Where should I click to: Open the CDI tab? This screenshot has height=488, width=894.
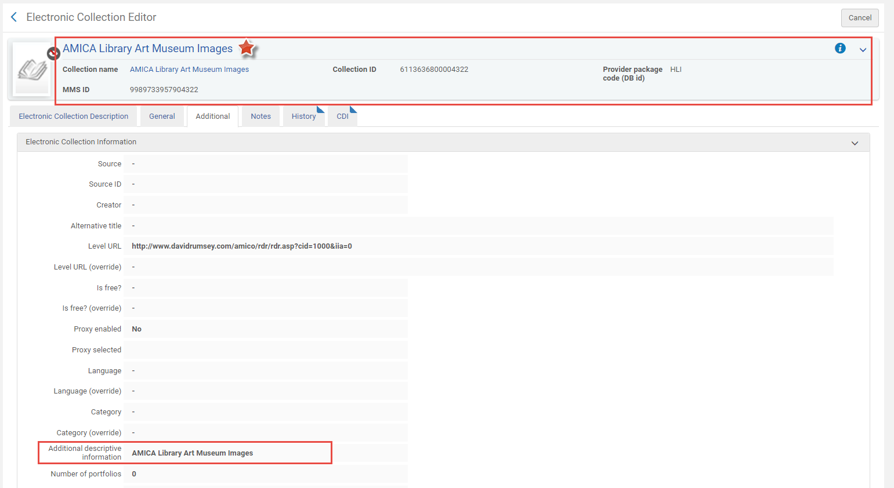(x=343, y=116)
